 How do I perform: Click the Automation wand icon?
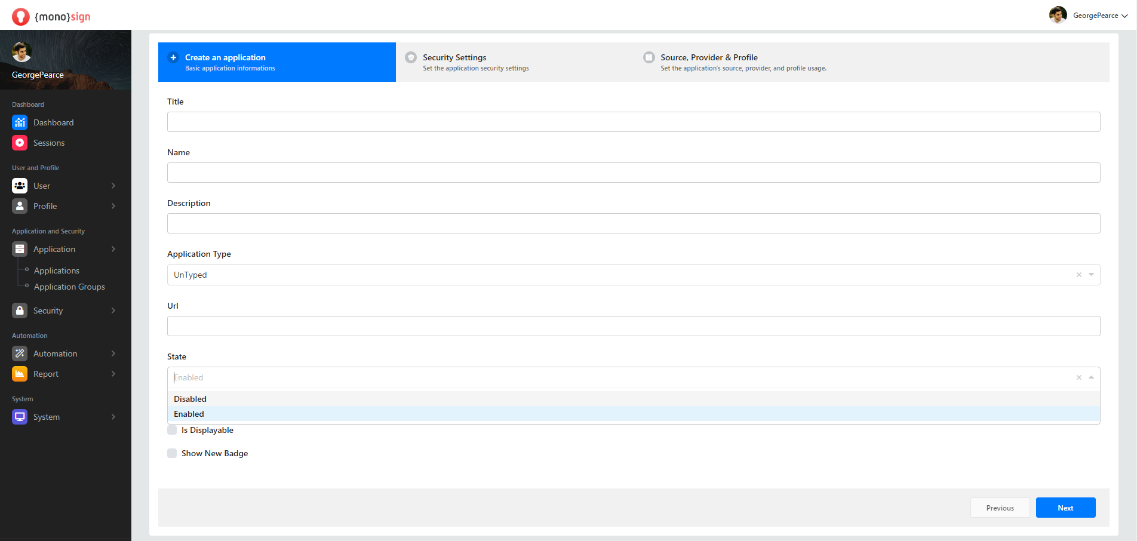tap(20, 354)
